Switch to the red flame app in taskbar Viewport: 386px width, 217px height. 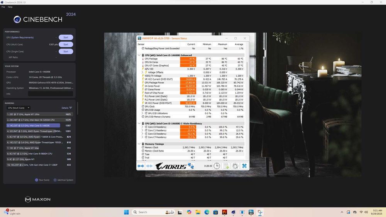(x=225, y=212)
